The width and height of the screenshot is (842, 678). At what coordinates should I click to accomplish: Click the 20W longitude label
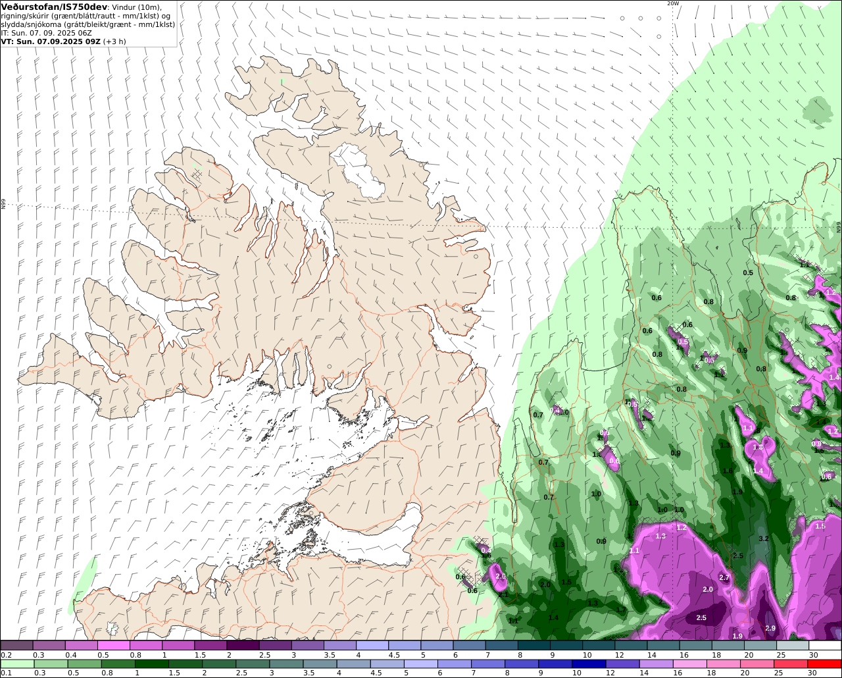point(672,3)
